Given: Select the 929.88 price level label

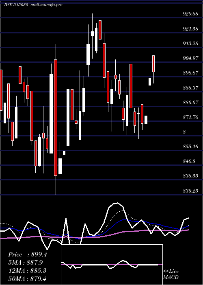Looking at the screenshot, I should click(x=190, y=14).
